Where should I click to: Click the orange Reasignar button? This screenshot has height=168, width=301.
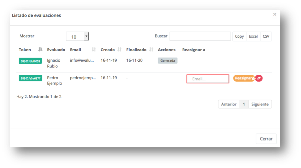244,78
